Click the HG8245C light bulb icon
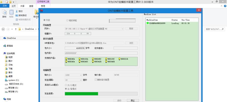Image resolution: width=227 pixels, height=102 pixels. (93, 59)
